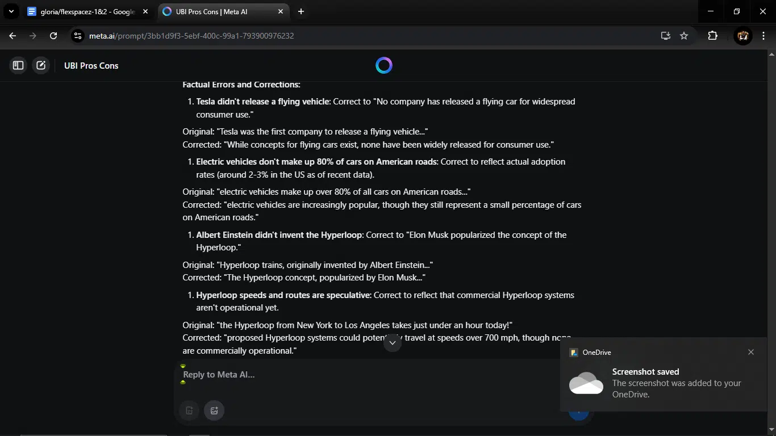Start a new chat with the compose icon
Viewport: 776px width, 436px height.
[x=41, y=65]
